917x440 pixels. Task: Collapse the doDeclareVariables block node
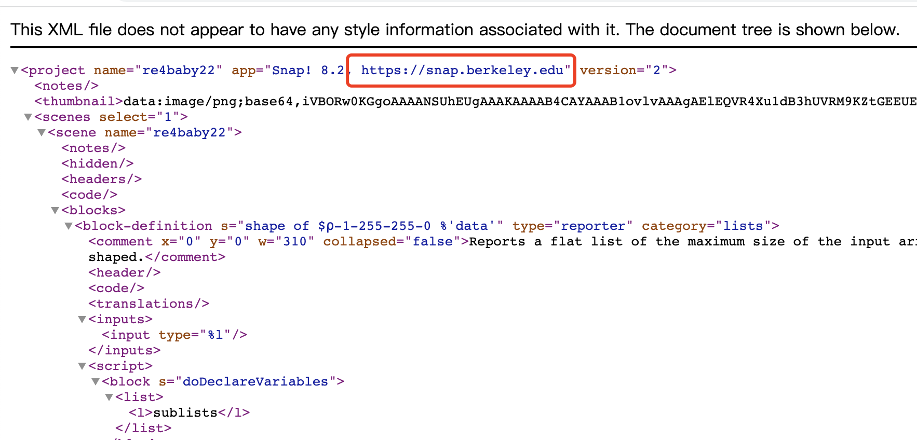tap(96, 382)
